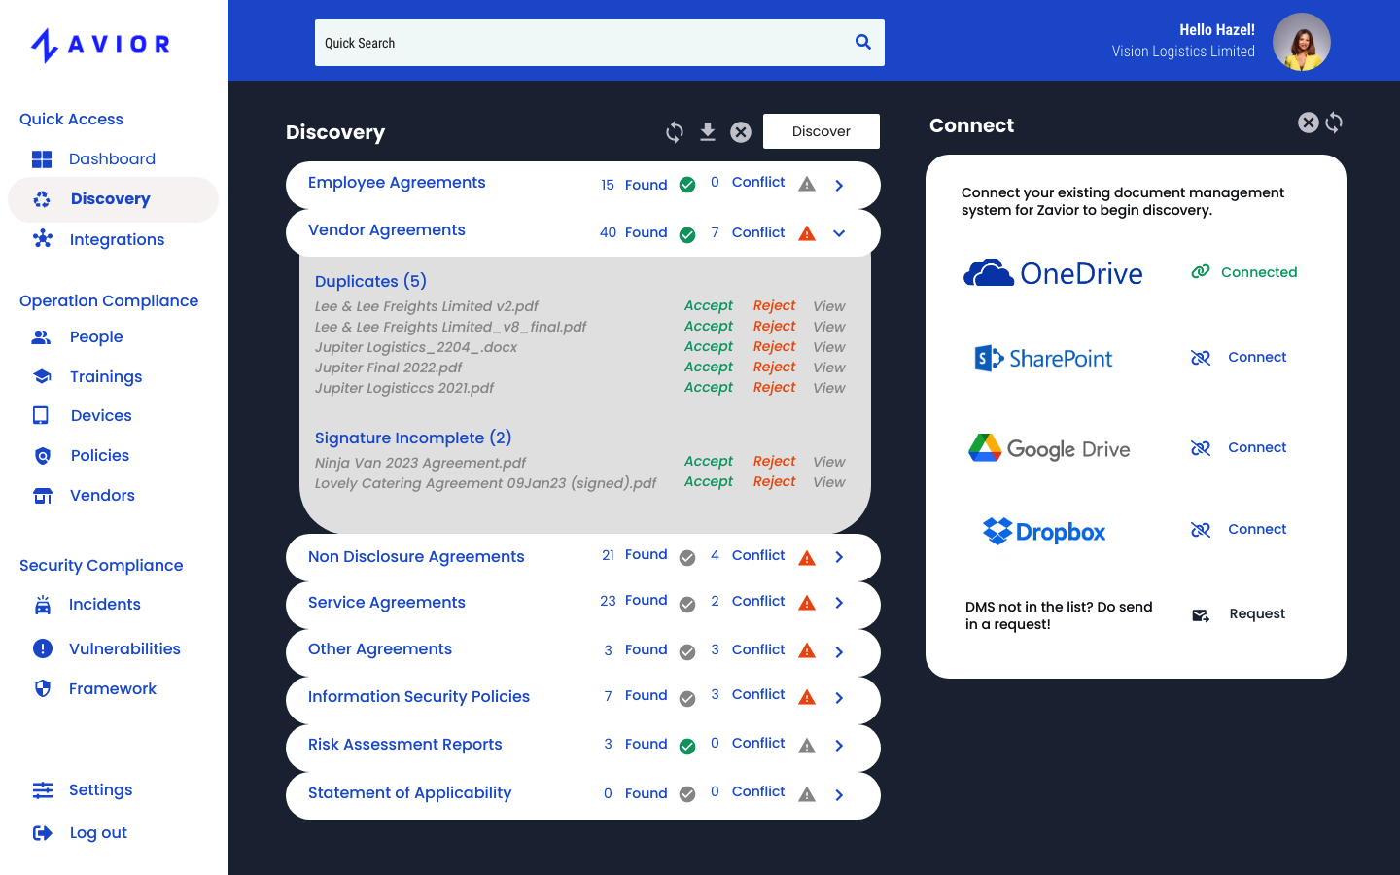Image resolution: width=1400 pixels, height=875 pixels.
Task: Click the Discovery refresh icon
Action: (x=674, y=131)
